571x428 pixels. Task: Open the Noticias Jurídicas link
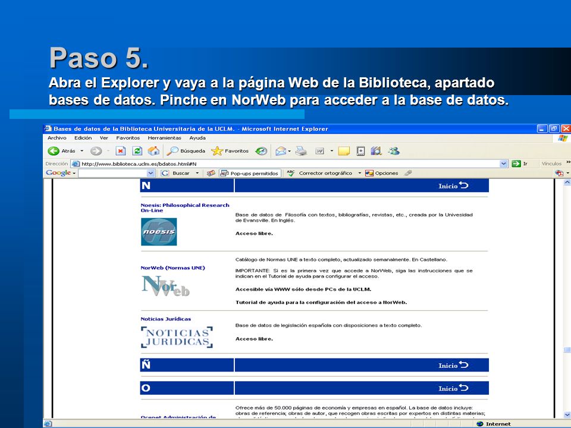[x=166, y=319]
